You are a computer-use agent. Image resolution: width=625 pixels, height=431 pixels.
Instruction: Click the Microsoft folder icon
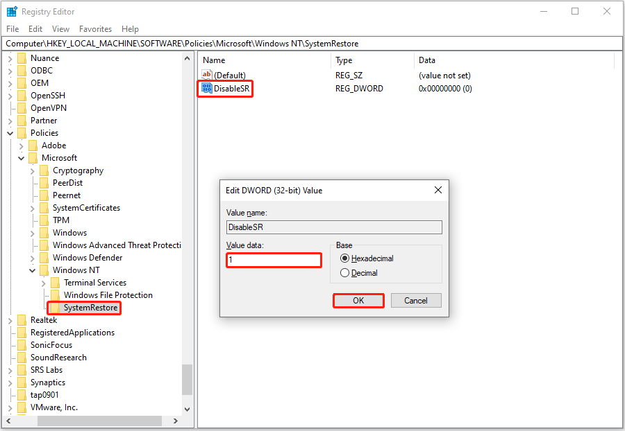33,158
